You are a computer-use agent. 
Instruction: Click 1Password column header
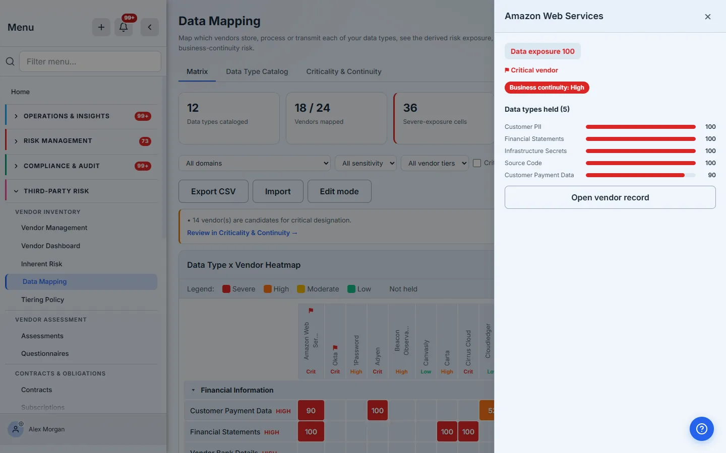[x=356, y=342]
